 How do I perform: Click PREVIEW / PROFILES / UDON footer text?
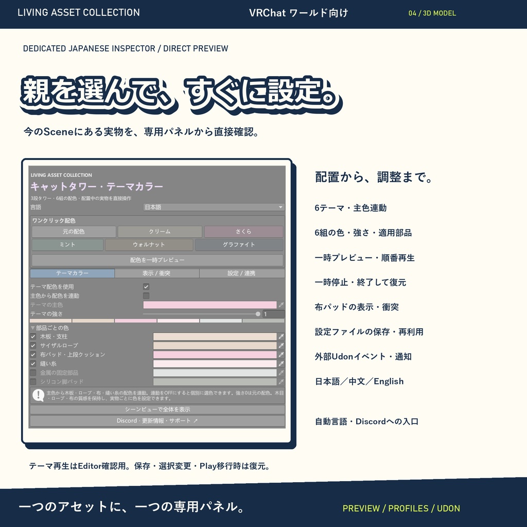pos(401,508)
